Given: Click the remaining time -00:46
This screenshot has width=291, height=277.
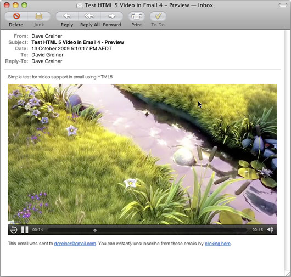Looking at the screenshot, I should coord(256,230).
